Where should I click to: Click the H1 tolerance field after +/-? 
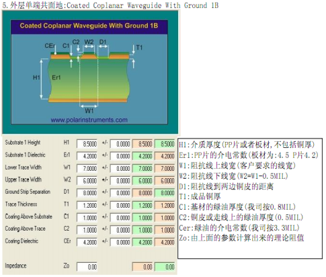pyautogui.click(x=120, y=144)
